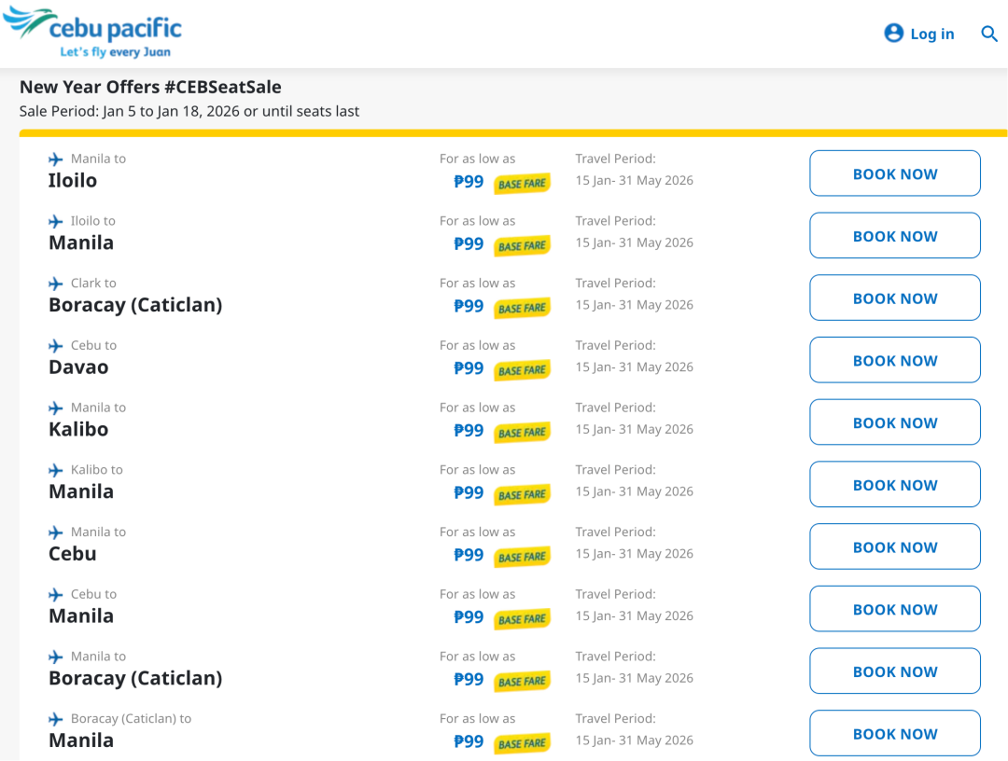The height and width of the screenshot is (761, 1008).
Task: Click the BASE FARE badge for Cebu to Manila
Action: coord(522,619)
